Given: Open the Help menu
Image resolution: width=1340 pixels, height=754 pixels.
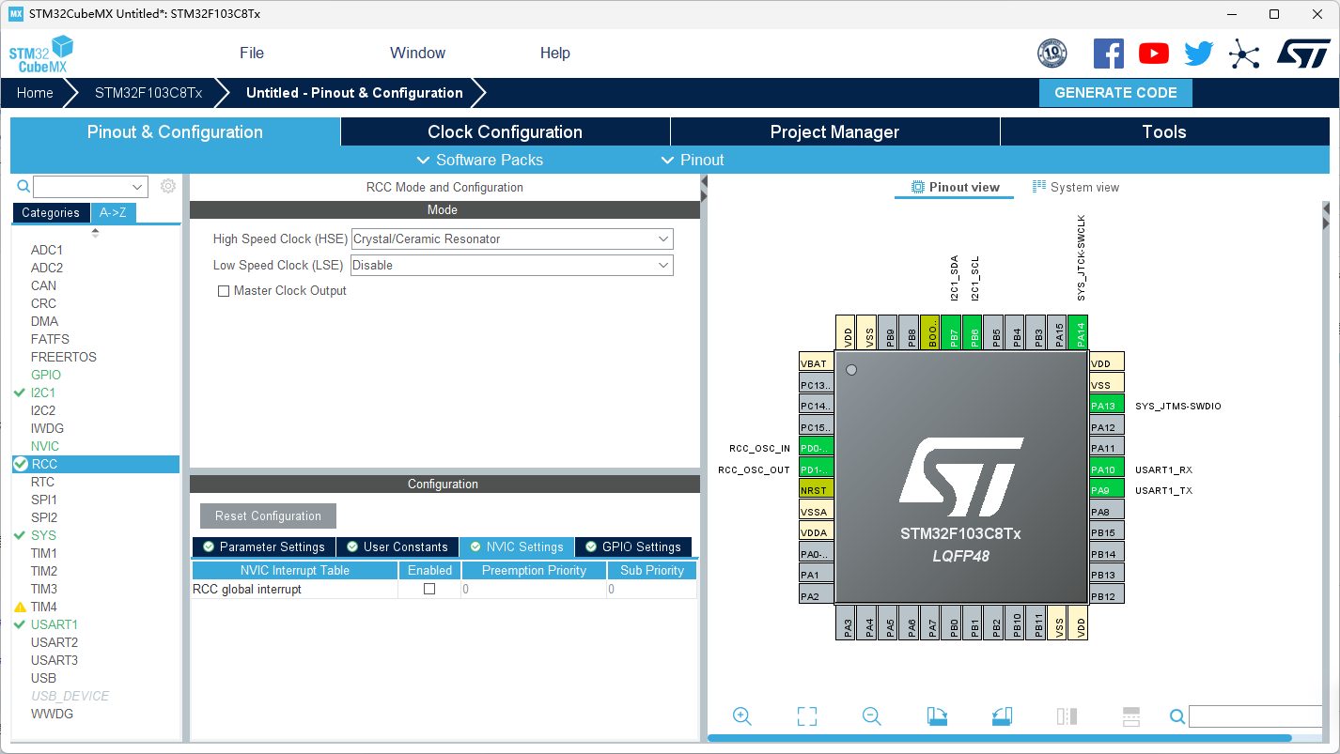Looking at the screenshot, I should (554, 54).
